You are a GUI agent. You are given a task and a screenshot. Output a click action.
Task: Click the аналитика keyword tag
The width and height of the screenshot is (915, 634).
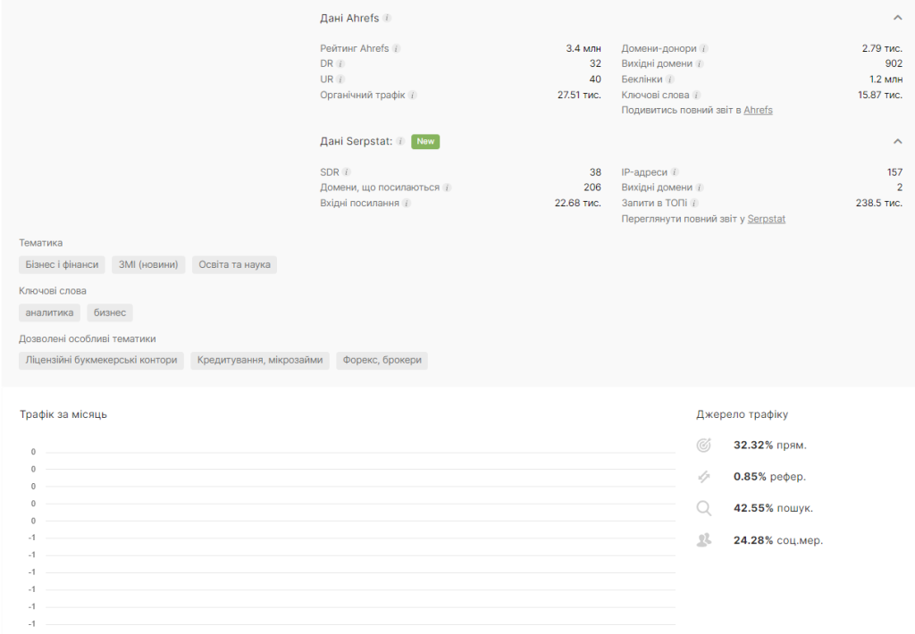point(49,313)
